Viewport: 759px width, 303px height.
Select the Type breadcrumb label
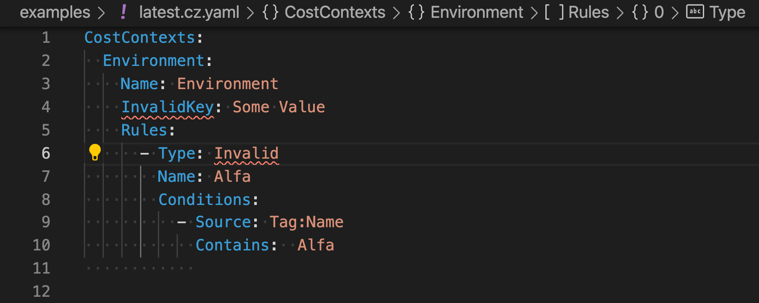pos(727,12)
